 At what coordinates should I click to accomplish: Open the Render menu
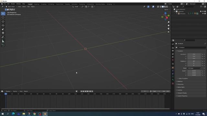click(13, 4)
